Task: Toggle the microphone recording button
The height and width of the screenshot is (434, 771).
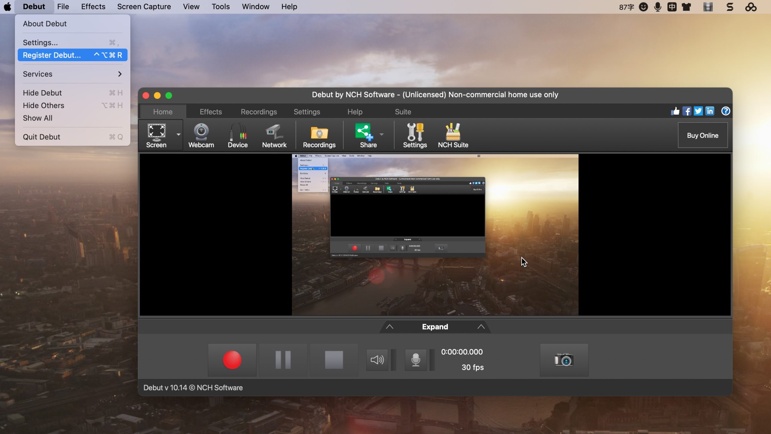Action: coord(416,360)
